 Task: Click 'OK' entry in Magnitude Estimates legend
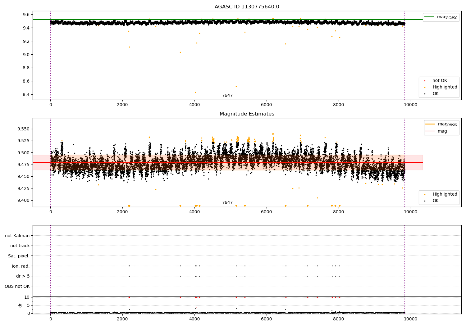click(436, 201)
